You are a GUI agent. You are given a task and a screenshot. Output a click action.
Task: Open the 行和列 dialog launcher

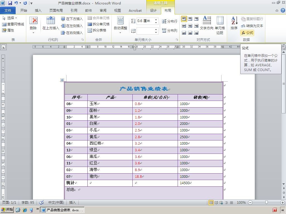(x=83, y=40)
